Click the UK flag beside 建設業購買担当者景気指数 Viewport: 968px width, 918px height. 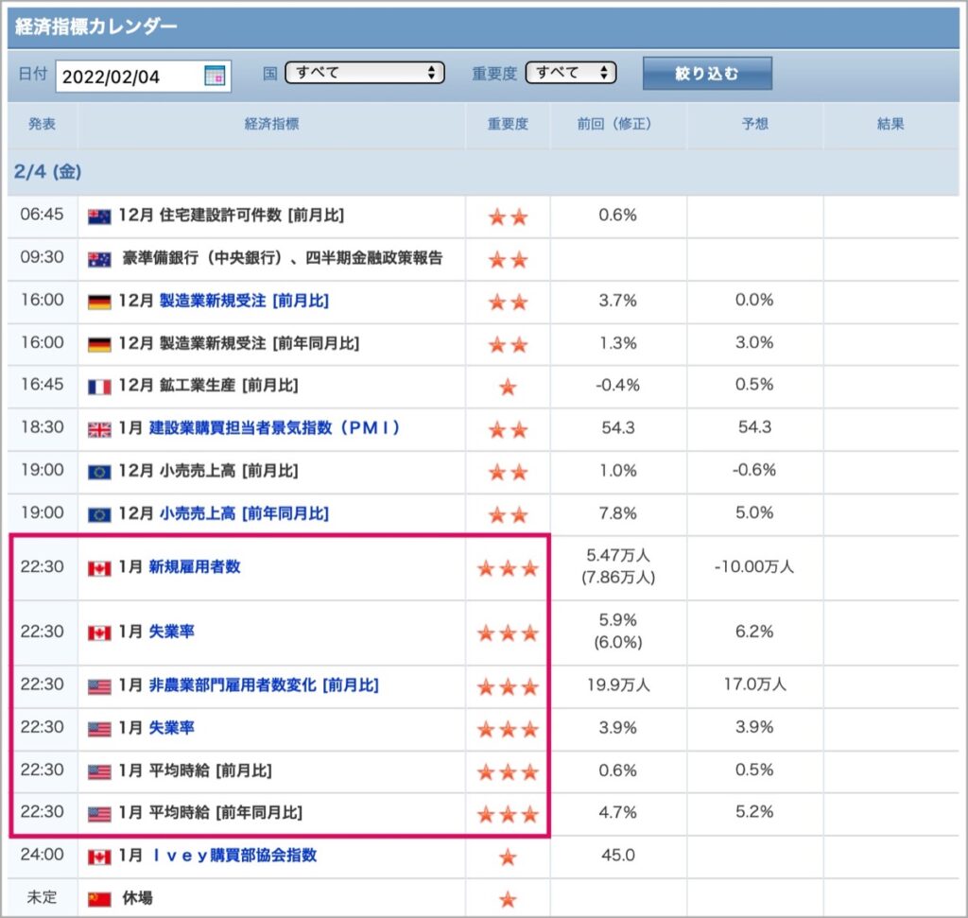pos(99,429)
